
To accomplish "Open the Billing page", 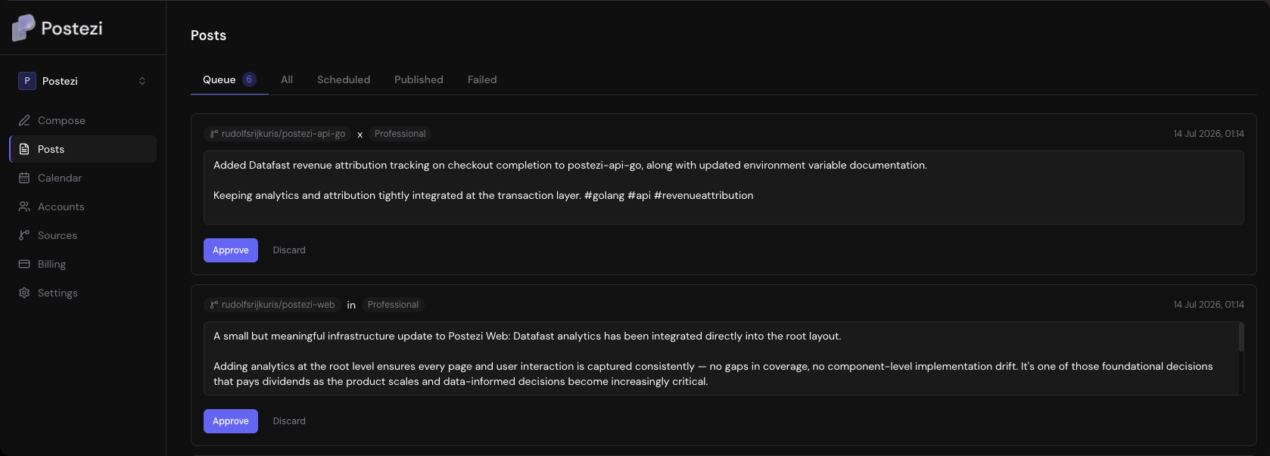I will click(82, 264).
